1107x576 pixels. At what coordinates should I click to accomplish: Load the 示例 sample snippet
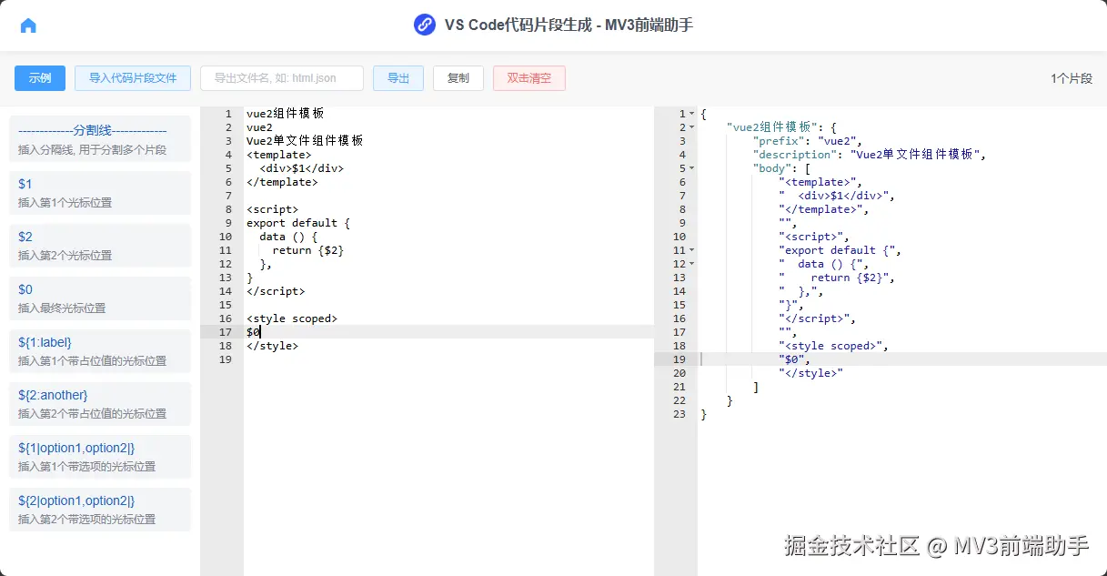[x=40, y=78]
